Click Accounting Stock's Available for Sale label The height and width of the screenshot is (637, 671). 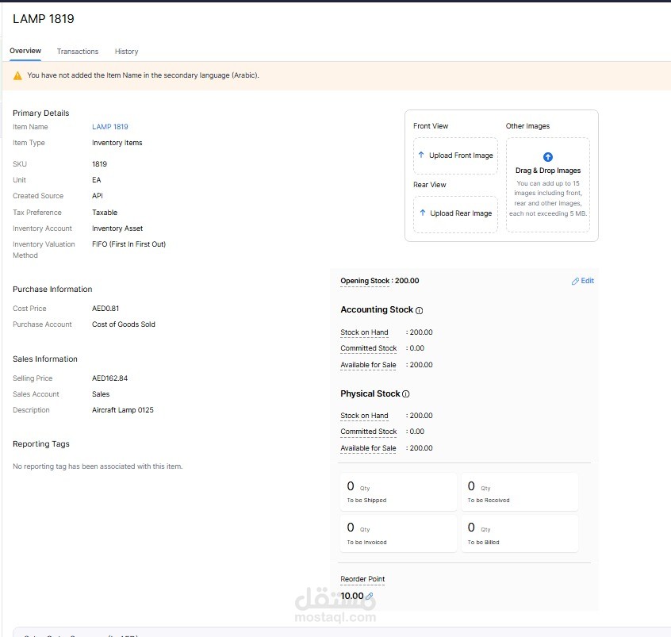(368, 365)
